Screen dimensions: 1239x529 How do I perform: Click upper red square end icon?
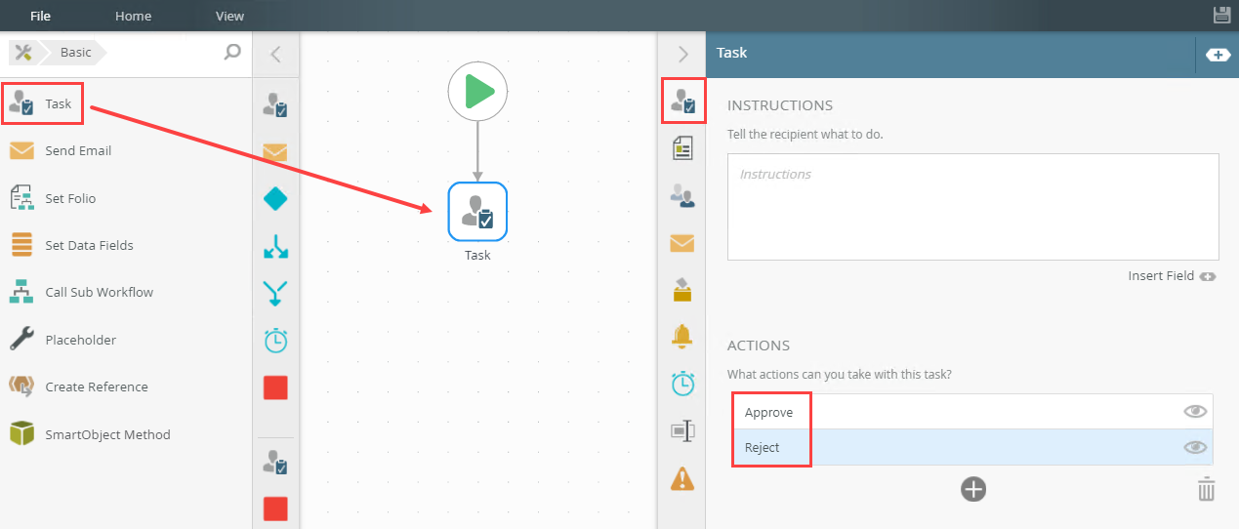(275, 387)
